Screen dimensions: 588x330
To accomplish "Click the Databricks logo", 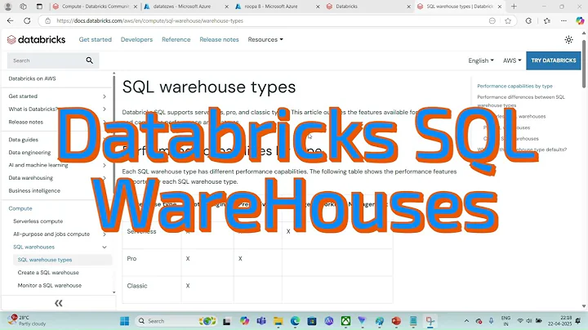I will coord(37,39).
